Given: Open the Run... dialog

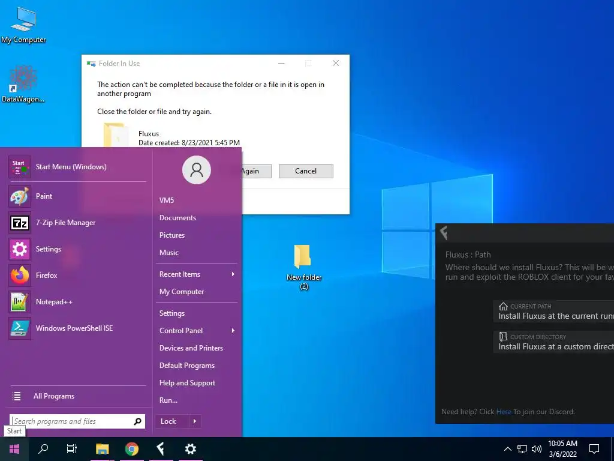Looking at the screenshot, I should (x=168, y=400).
